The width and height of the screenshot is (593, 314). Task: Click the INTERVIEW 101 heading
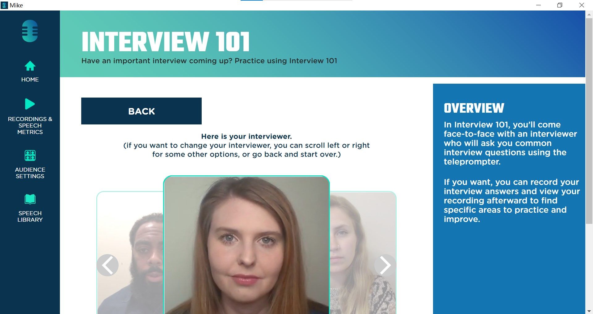click(166, 42)
